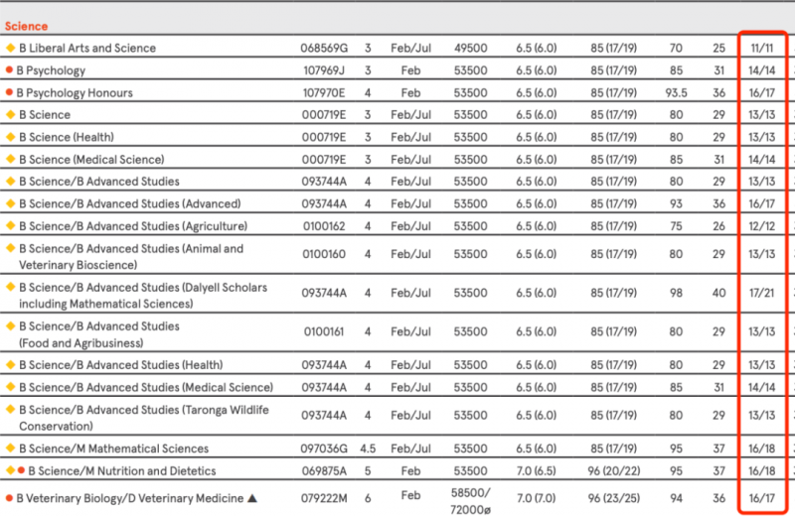Click the yellow diamond beside B Science/M Mathematical Sciences
This screenshot has height=516, width=795.
click(10, 448)
